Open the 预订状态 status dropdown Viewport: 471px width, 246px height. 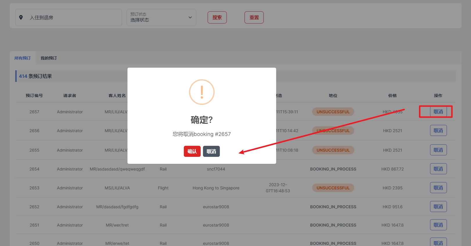pos(161,17)
